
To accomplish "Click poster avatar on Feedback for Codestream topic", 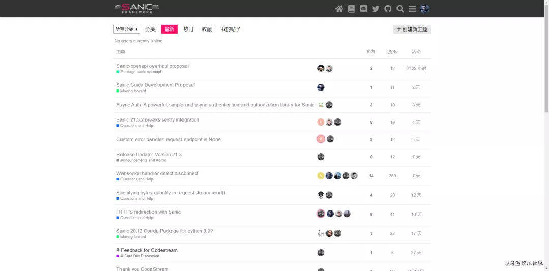I will (x=321, y=253).
